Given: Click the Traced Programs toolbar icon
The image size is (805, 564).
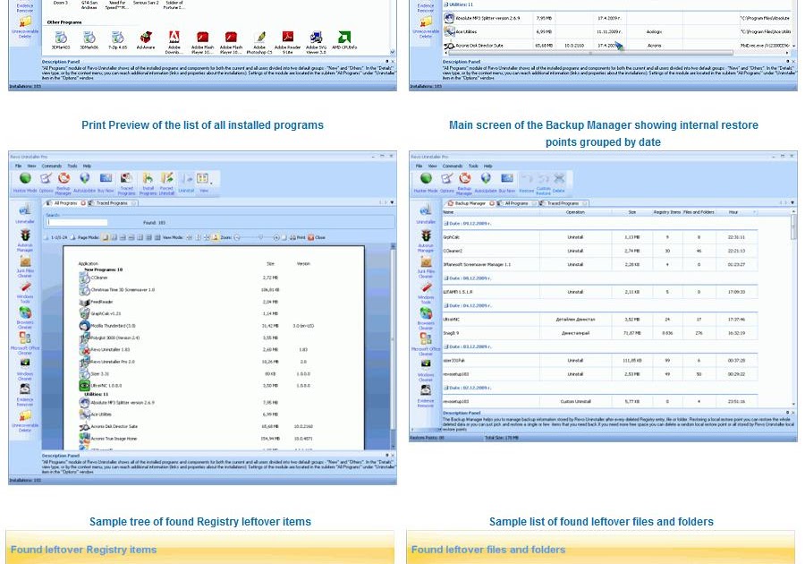Looking at the screenshot, I should point(126,184).
